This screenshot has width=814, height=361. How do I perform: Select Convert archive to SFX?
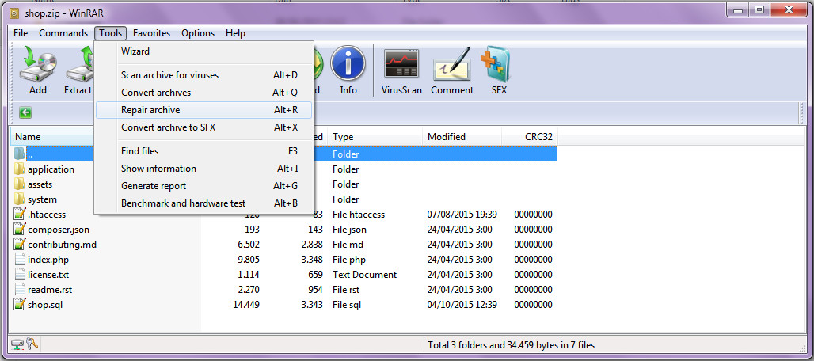pos(204,127)
